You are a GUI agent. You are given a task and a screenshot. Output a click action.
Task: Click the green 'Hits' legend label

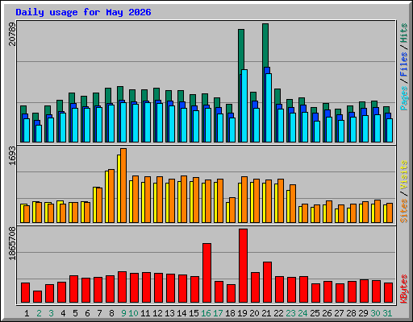(404, 33)
